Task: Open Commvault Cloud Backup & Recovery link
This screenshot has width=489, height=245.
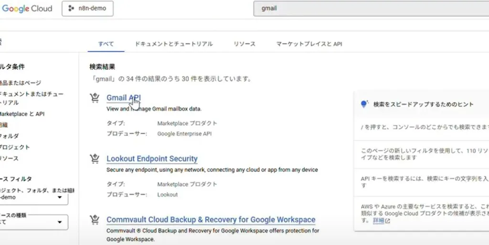Action: [x=211, y=220]
